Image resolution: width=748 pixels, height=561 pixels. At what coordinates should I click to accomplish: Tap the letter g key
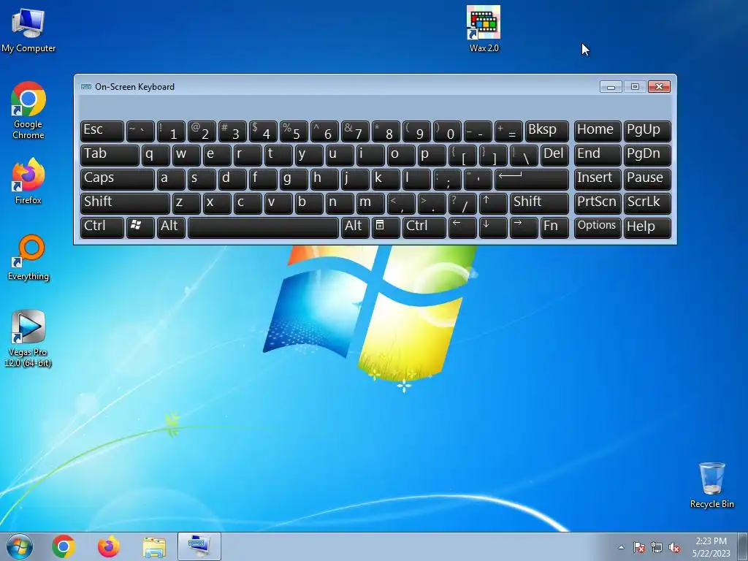(x=294, y=180)
